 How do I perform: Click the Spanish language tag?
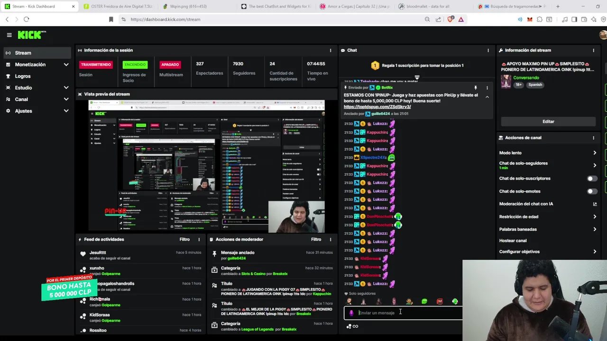pos(535,85)
